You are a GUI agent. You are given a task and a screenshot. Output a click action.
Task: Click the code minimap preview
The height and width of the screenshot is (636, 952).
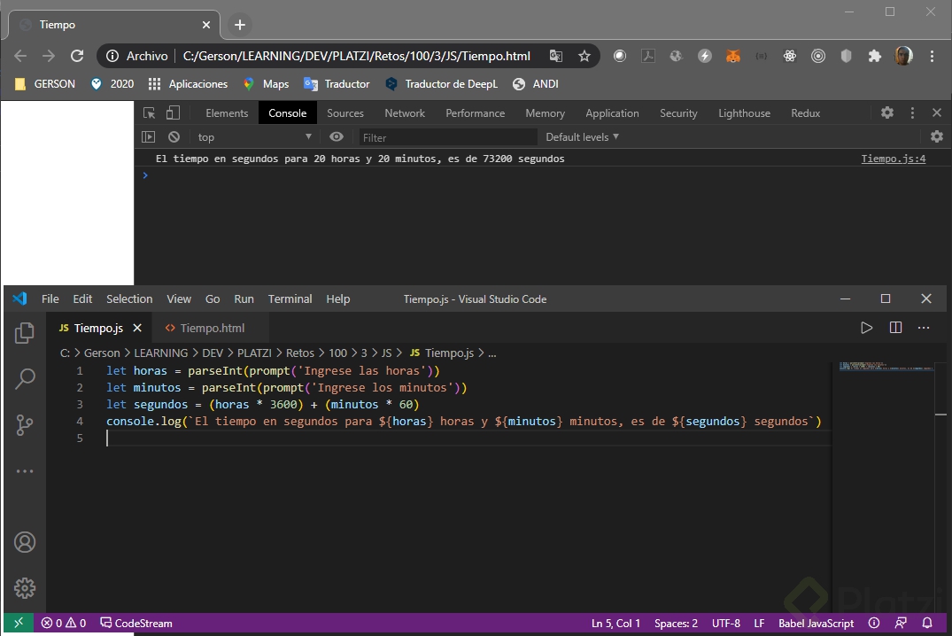tap(886, 367)
